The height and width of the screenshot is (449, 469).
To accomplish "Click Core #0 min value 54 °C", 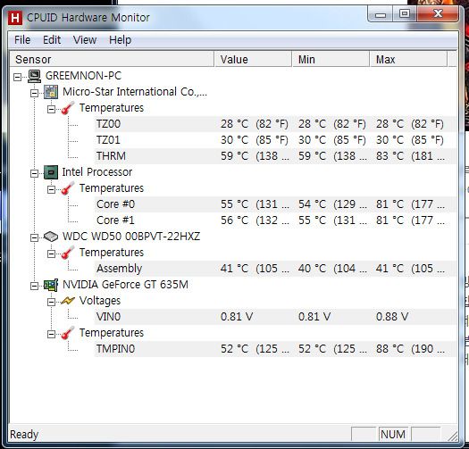I will (332, 204).
